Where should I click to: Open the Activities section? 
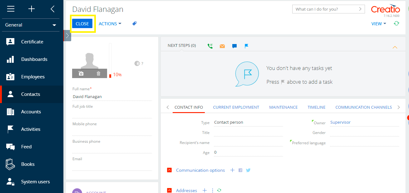coord(32,129)
